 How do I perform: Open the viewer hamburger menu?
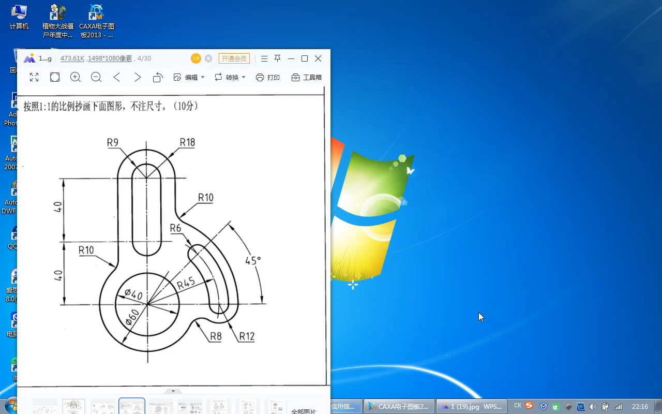pos(264,58)
